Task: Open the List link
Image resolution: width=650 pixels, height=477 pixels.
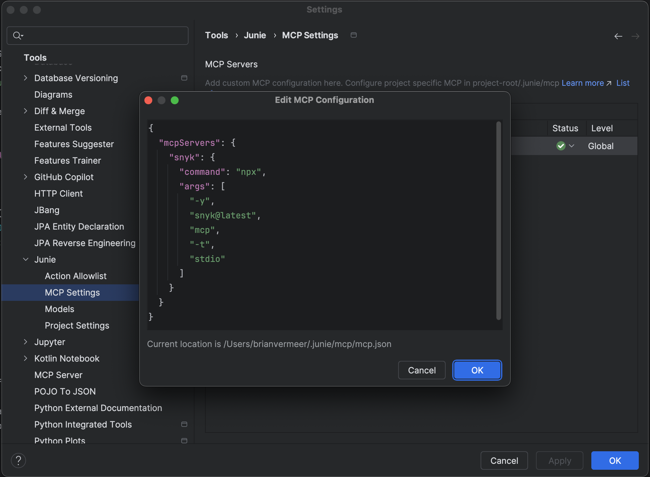Action: click(623, 83)
